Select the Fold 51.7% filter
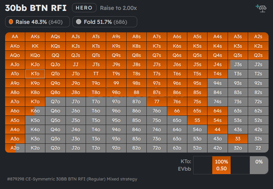Screen dimensions: 273x189 tap(105, 22)
